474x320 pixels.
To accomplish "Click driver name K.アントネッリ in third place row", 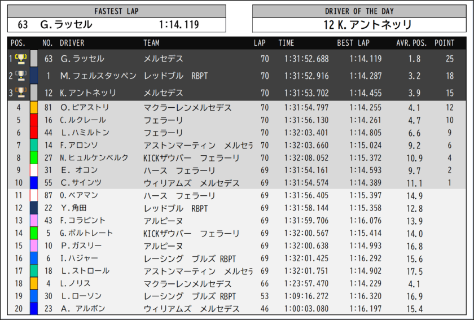I will click(88, 93).
